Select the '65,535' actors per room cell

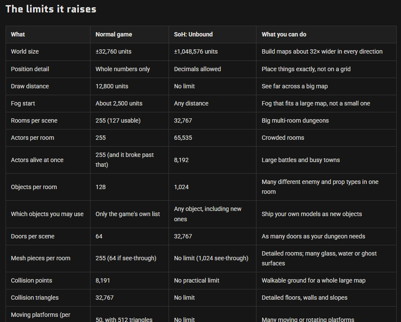point(183,138)
